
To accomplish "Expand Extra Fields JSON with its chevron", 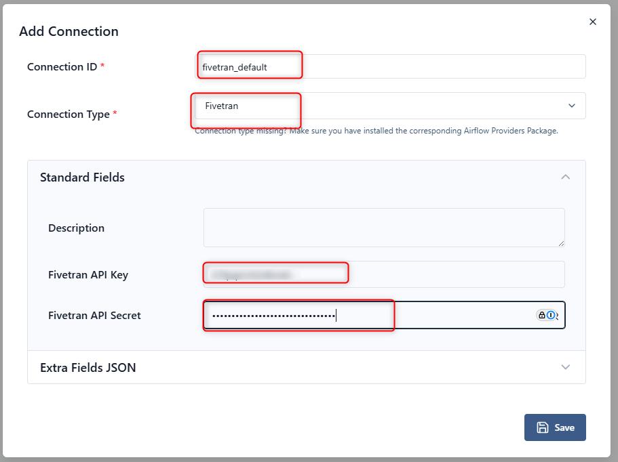I will [x=565, y=367].
